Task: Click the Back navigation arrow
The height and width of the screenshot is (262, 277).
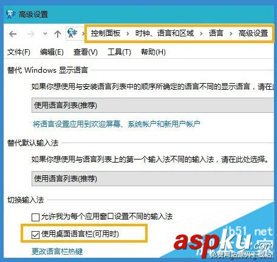Action: coord(13,34)
